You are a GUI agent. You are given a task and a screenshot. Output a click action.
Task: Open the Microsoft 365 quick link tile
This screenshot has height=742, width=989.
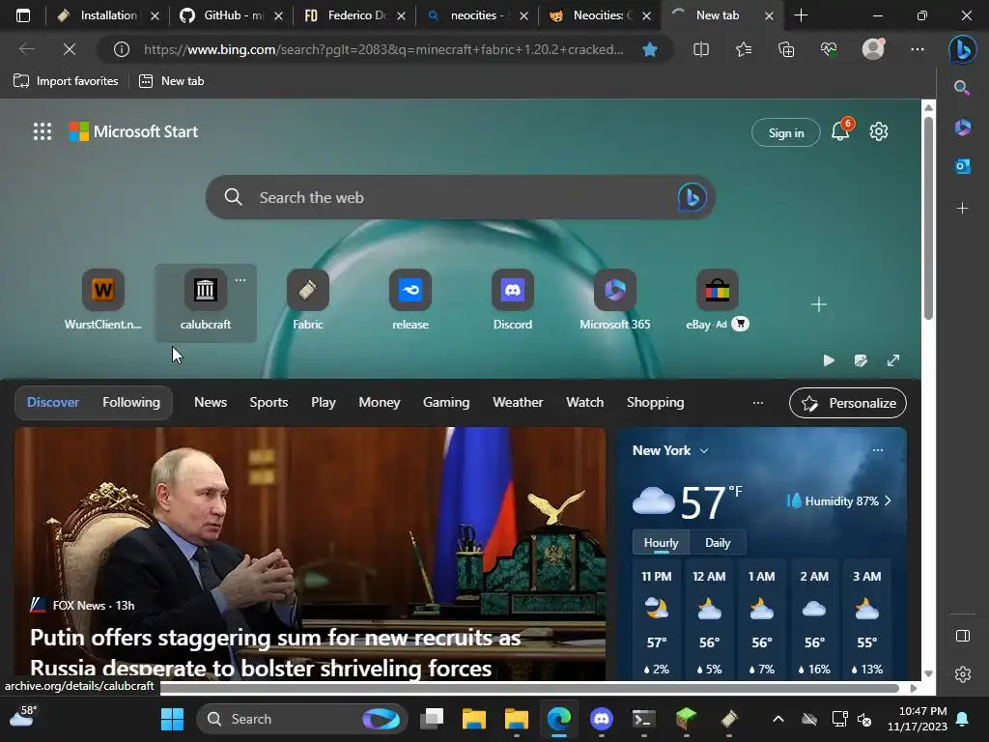tap(614, 301)
